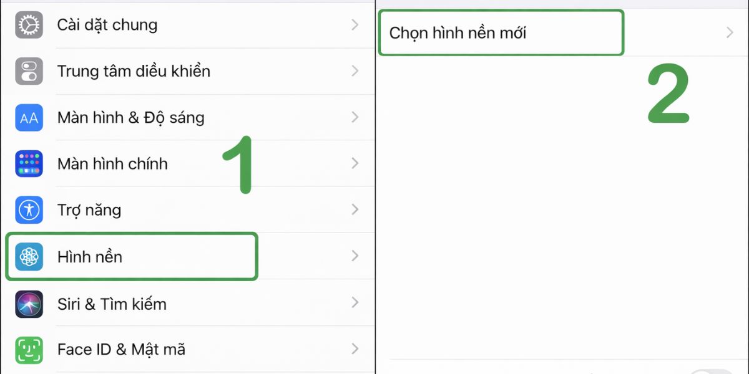749x374 pixels.
Task: Select the Trung tâm diều khiển menu entry
Action: [131, 71]
